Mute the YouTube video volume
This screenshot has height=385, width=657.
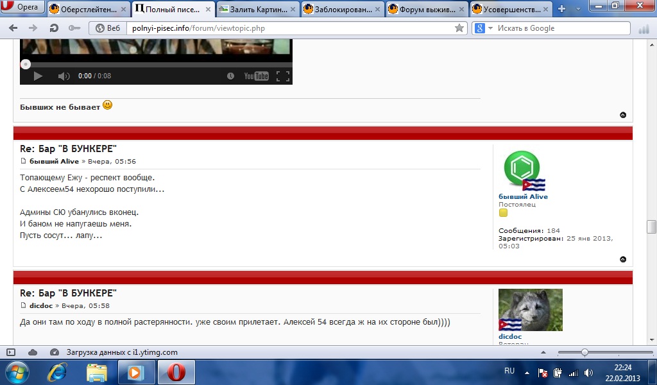[64, 76]
